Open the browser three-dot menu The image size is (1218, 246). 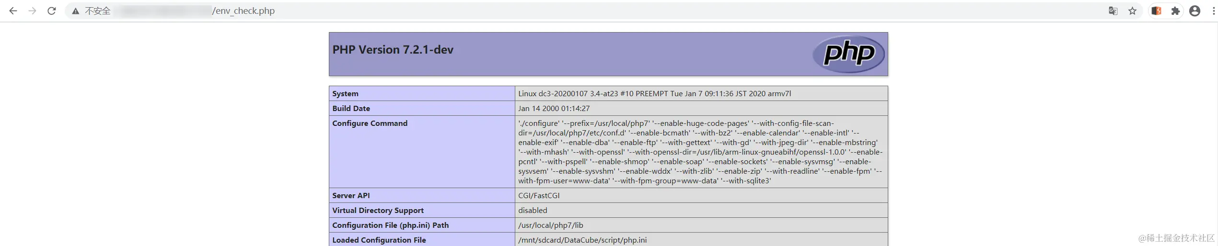coord(1214,11)
